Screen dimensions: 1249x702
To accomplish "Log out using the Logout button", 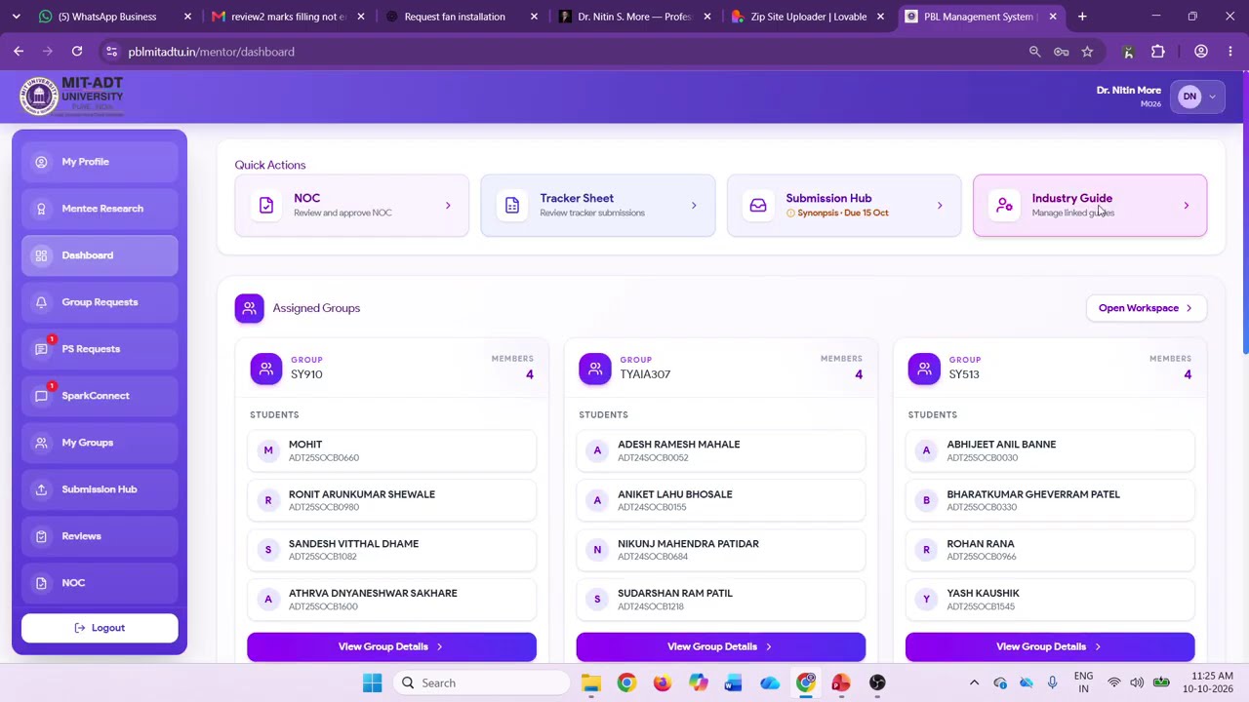I will [100, 628].
